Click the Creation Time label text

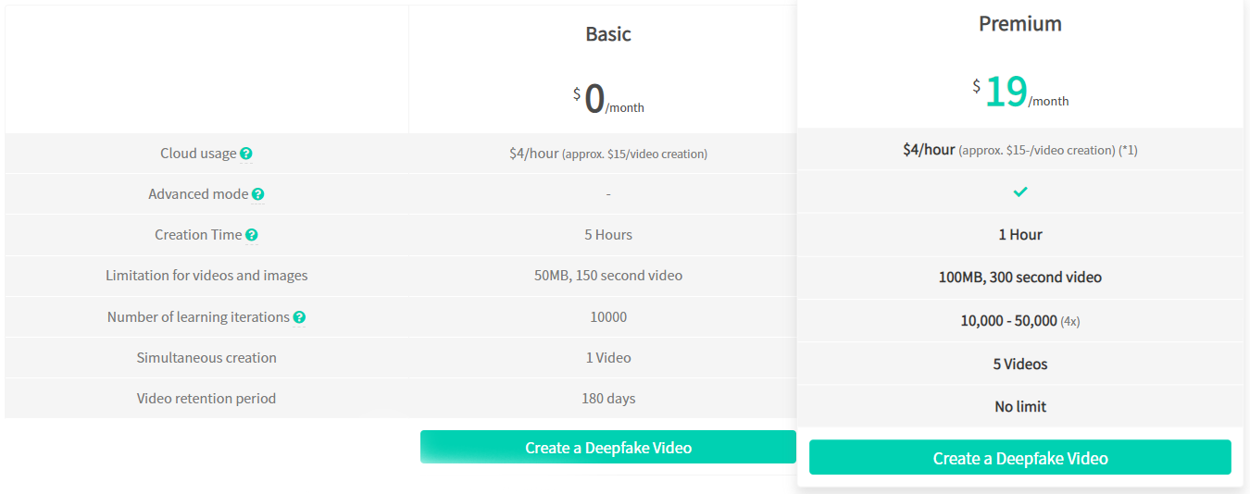198,235
